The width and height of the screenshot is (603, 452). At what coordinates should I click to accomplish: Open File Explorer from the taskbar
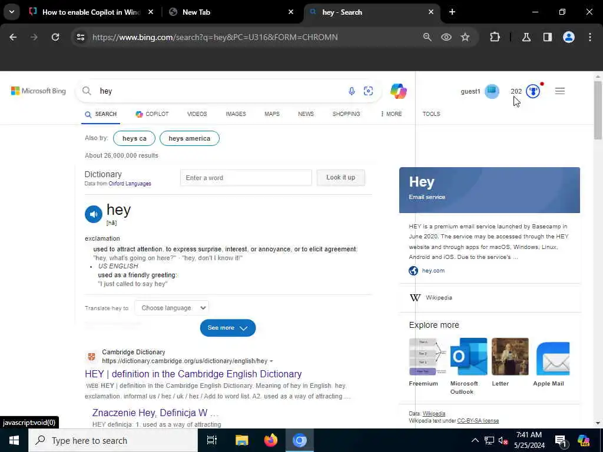pyautogui.click(x=242, y=440)
